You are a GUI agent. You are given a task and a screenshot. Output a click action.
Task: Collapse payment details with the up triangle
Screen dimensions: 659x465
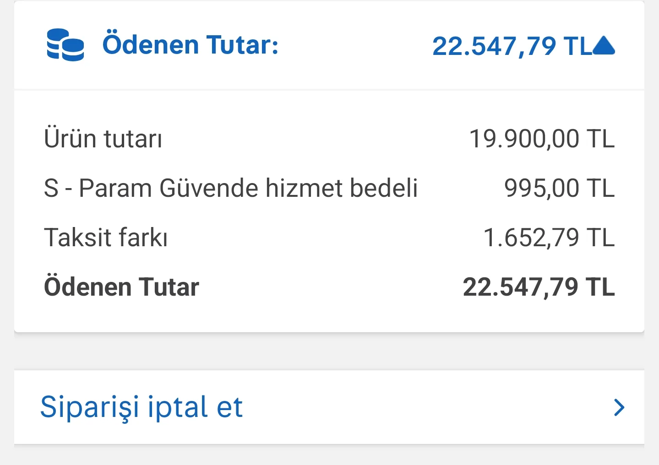click(604, 45)
